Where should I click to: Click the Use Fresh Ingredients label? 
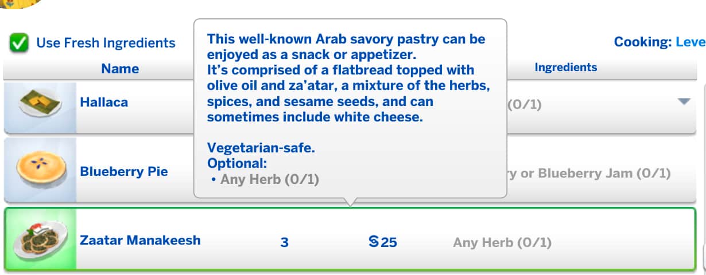tap(106, 43)
